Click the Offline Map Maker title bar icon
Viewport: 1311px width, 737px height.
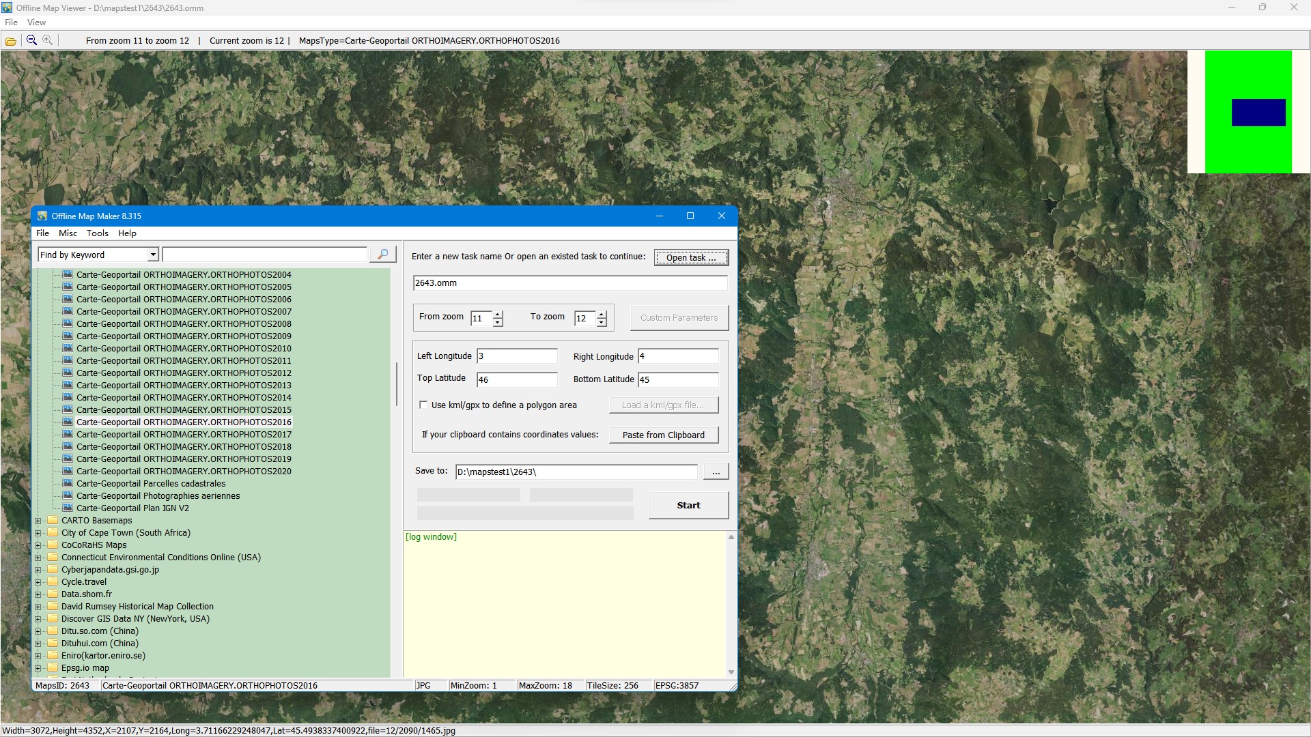coord(42,216)
